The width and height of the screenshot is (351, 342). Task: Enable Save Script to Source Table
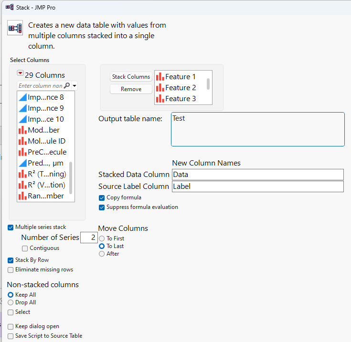pos(11,336)
